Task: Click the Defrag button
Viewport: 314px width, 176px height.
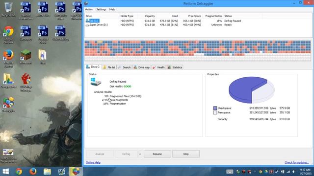Action: point(126,154)
